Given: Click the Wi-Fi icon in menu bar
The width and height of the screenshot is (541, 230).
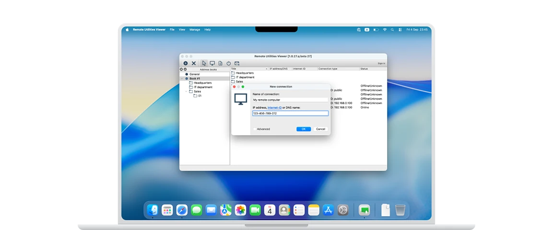Looking at the screenshot, I should (x=385, y=30).
